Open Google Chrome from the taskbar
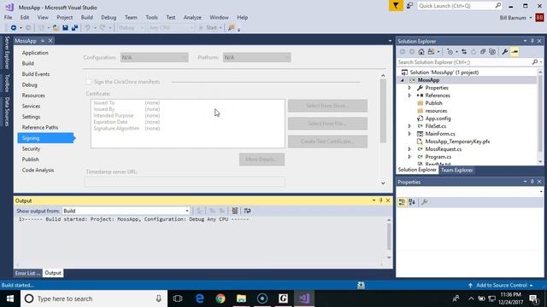The width and height of the screenshot is (547, 307). click(221, 298)
